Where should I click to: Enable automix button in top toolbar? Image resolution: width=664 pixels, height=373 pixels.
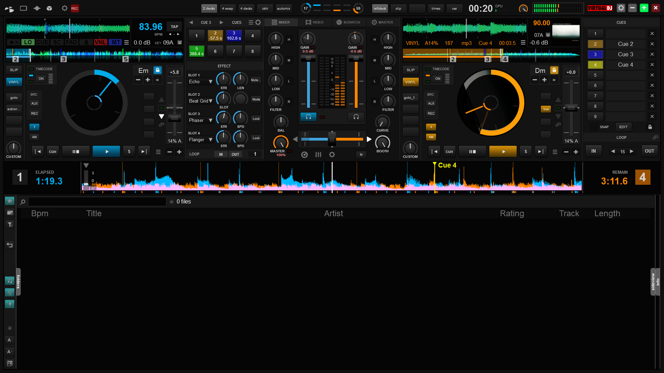click(x=283, y=8)
